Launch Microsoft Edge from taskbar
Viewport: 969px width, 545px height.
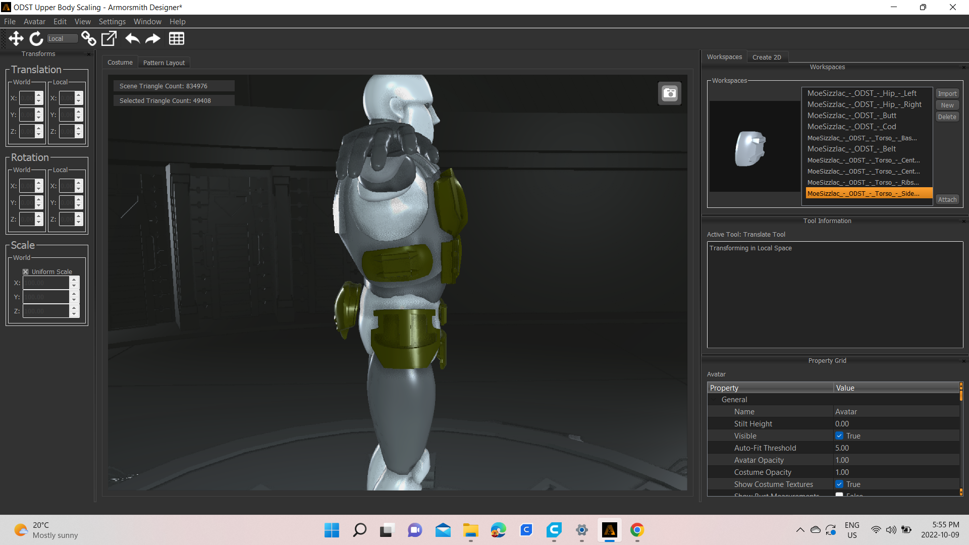pos(498,530)
